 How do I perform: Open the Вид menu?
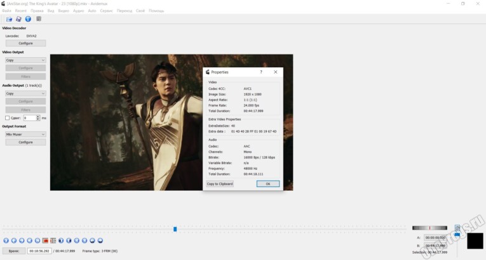point(51,11)
